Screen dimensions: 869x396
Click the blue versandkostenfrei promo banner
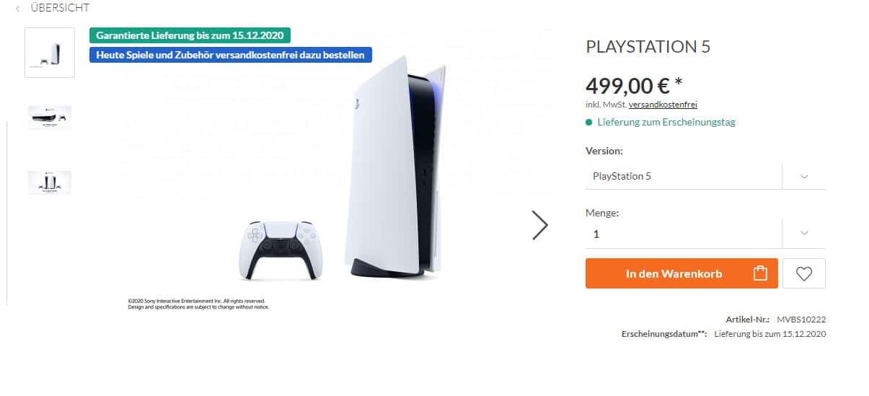pyautogui.click(x=231, y=55)
